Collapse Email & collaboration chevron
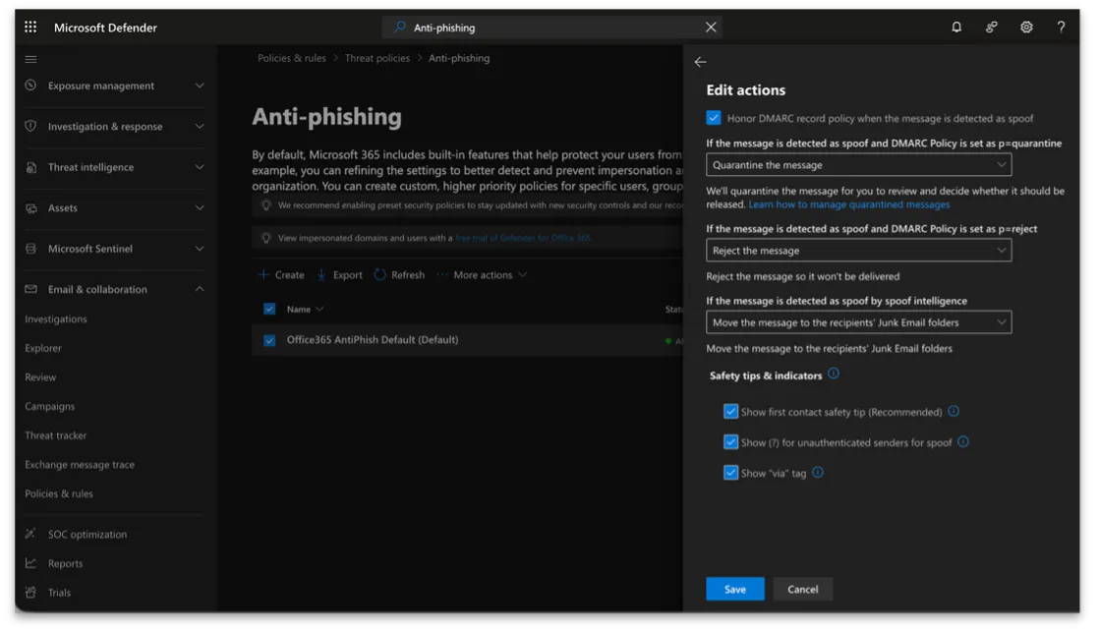Viewport: 1099px width, 633px height. pyautogui.click(x=200, y=289)
